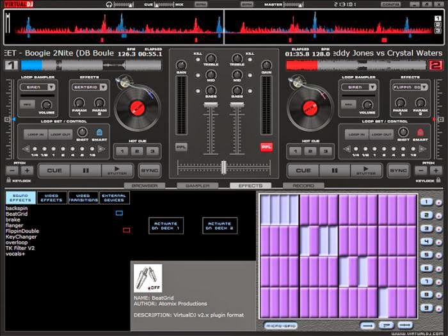
Task: Switch to the Record tab
Action: tap(303, 186)
